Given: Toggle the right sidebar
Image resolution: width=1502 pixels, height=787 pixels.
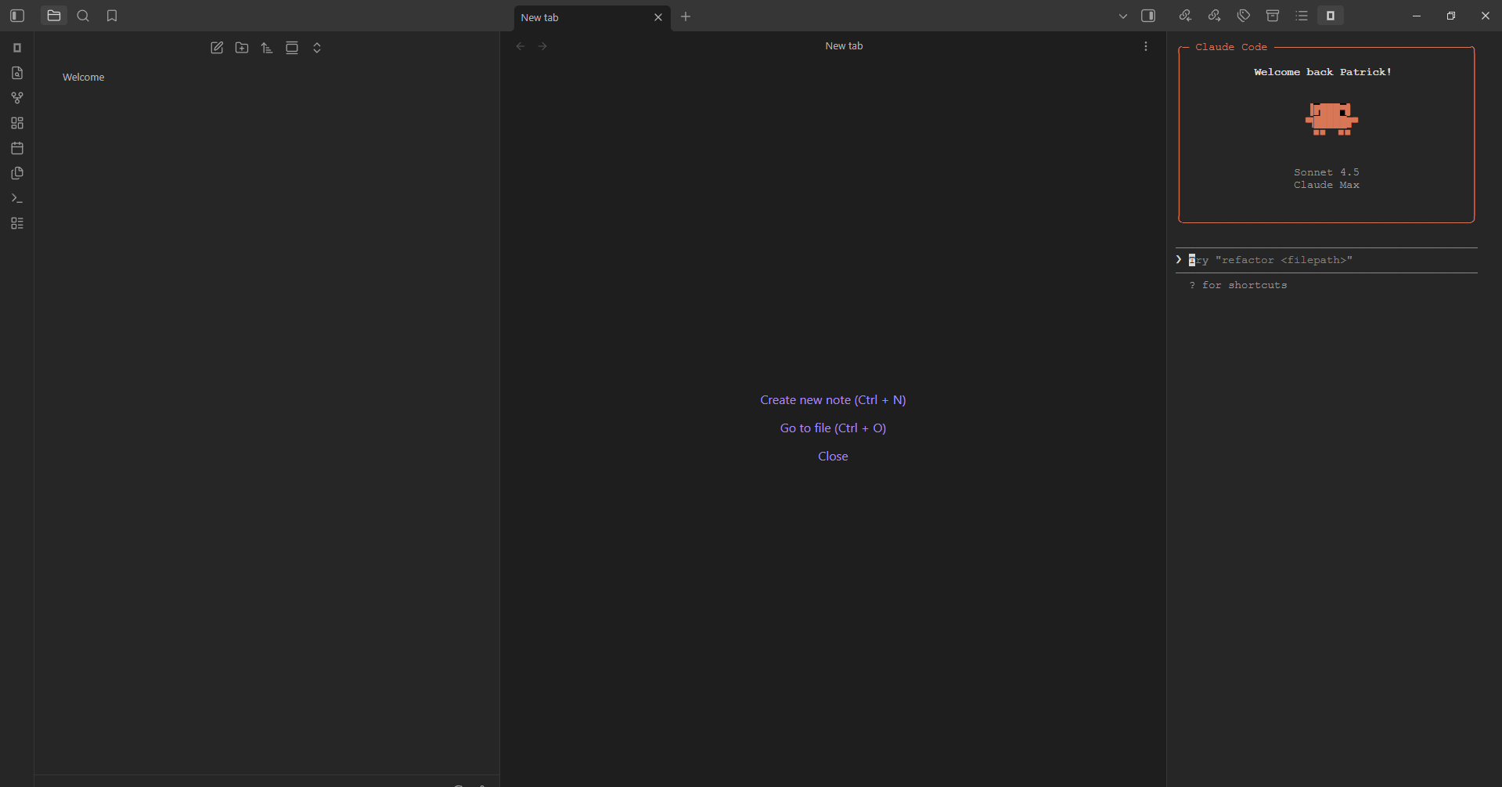Looking at the screenshot, I should coord(1148,16).
